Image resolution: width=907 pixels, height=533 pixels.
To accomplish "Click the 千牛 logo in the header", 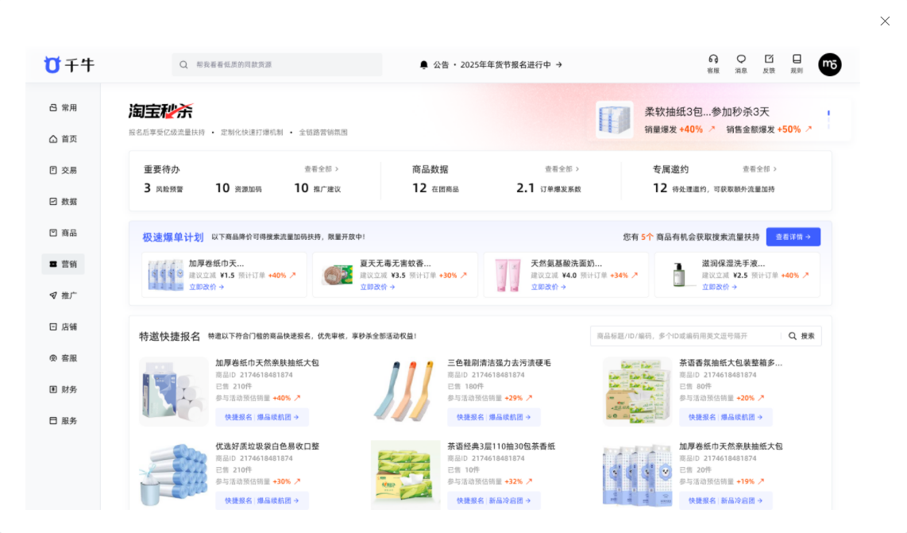I will point(69,65).
